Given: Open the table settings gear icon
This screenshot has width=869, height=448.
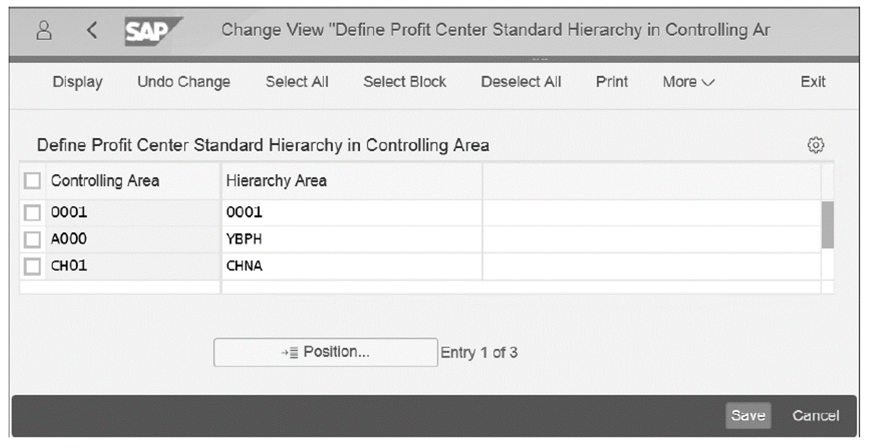Looking at the screenshot, I should point(816,146).
